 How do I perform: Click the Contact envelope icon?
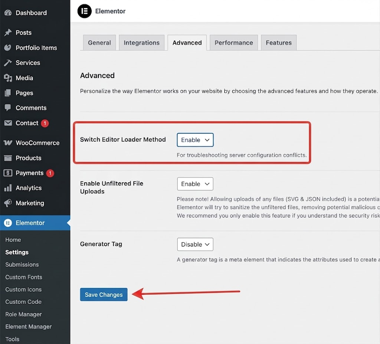[x=8, y=123]
